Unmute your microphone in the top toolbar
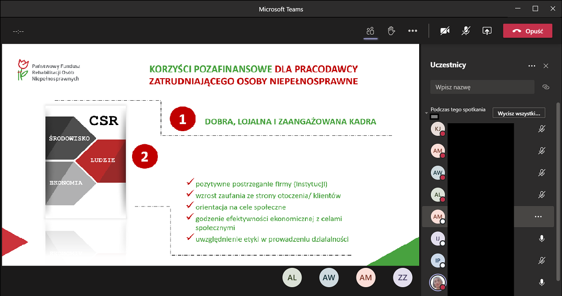The height and width of the screenshot is (296, 562). tap(466, 31)
